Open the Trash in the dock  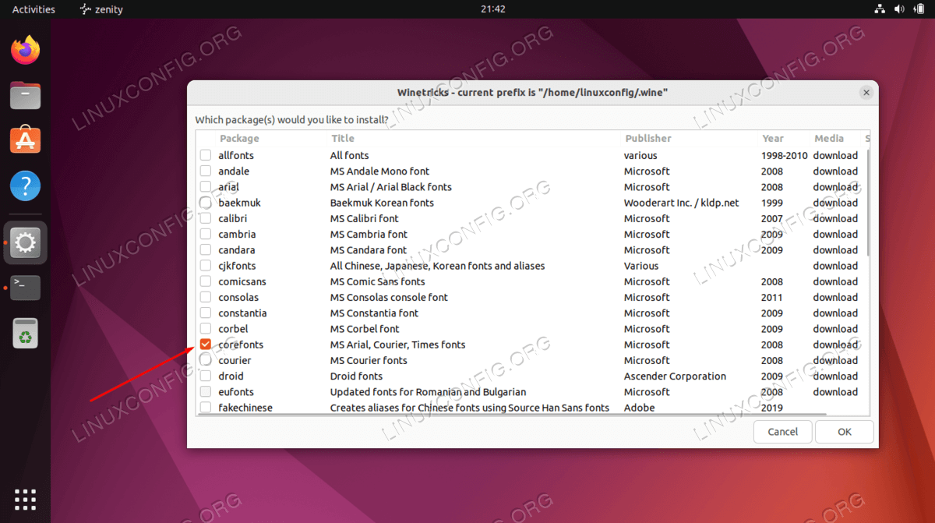(x=26, y=333)
